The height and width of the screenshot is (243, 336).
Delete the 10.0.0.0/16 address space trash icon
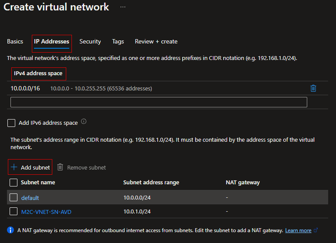point(313,88)
